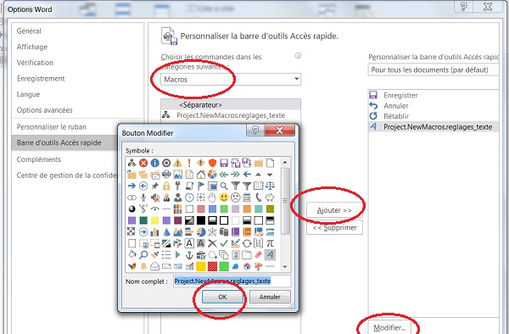Select the highlighted italic A symbol
The image size is (509, 334).
pos(270,255)
